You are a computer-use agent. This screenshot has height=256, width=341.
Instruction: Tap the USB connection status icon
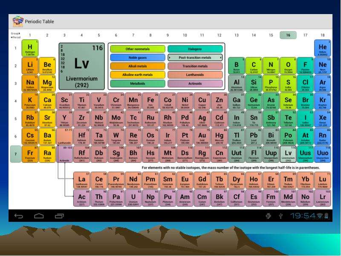pos(281,216)
